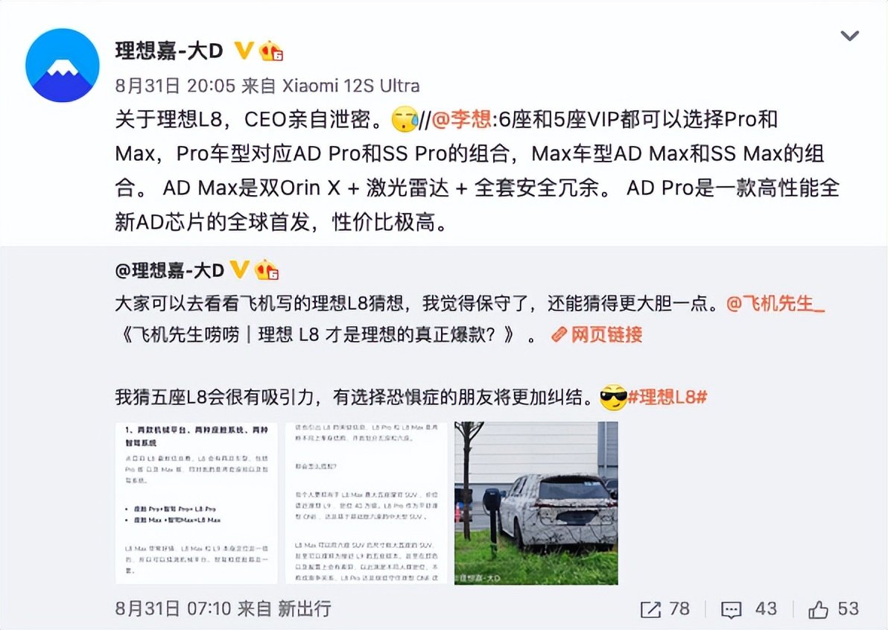Screen dimensions: 888x630
Task: Open the reposted @理想嘉-大D username
Action: [x=170, y=270]
